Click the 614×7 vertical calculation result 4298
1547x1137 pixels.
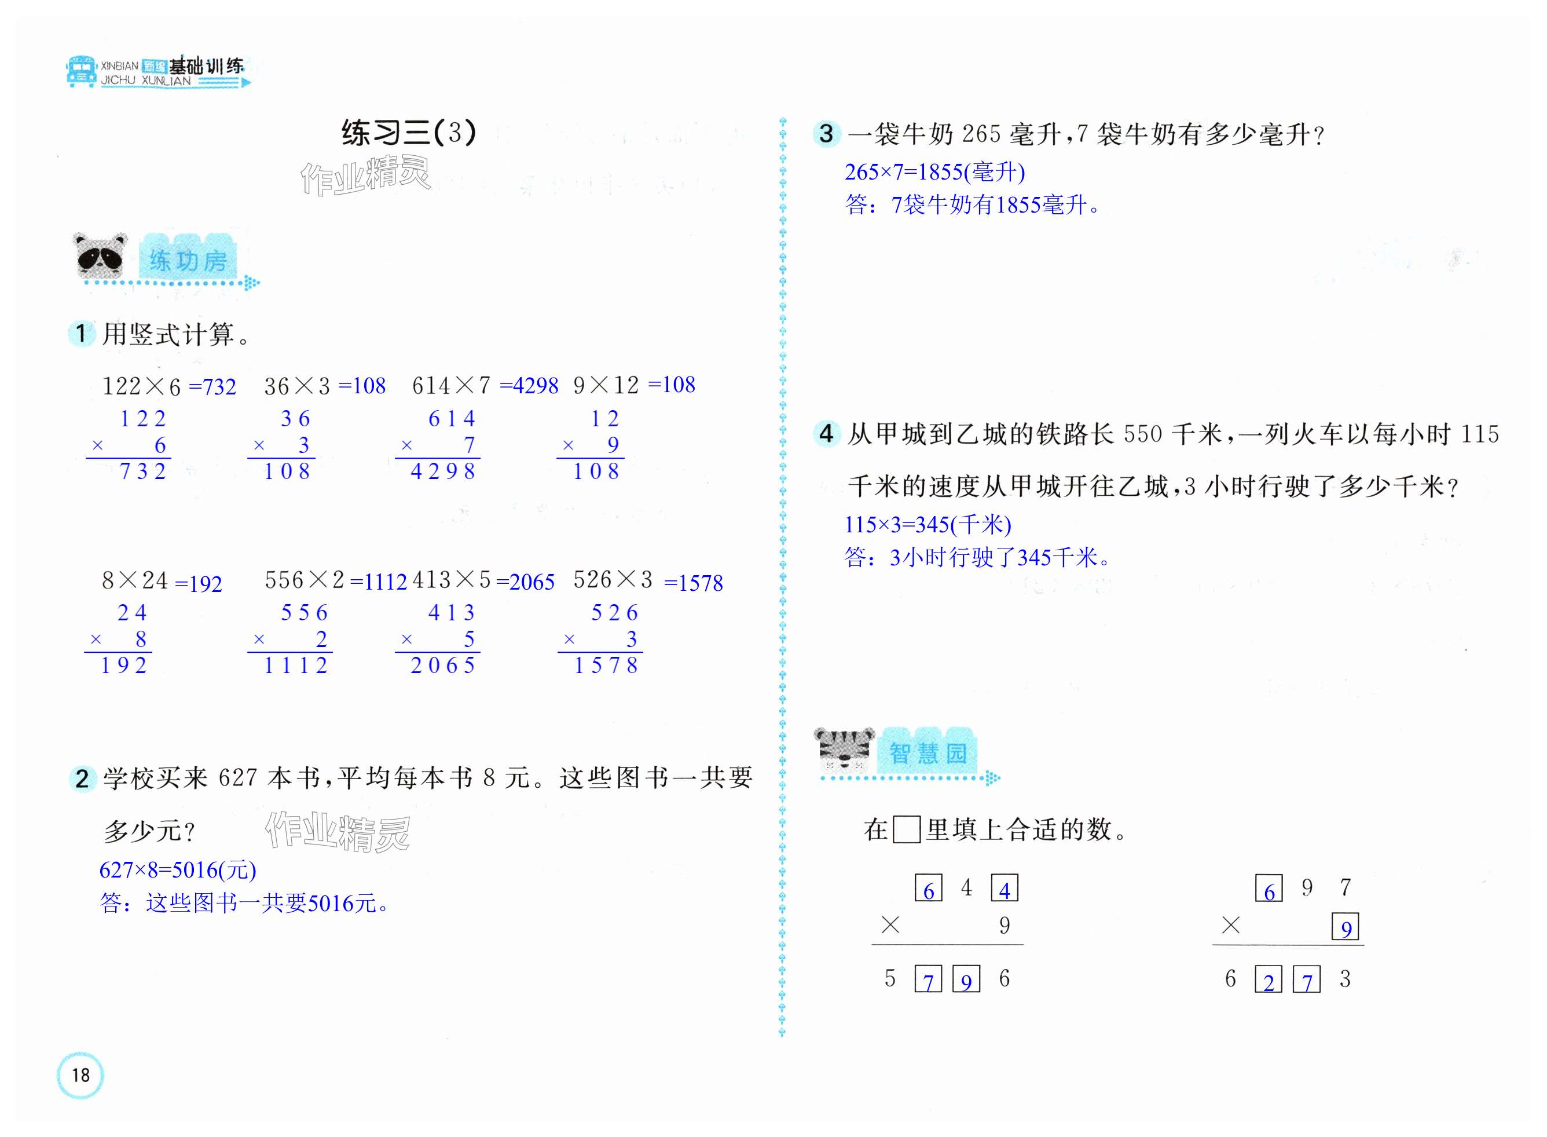pyautogui.click(x=443, y=471)
